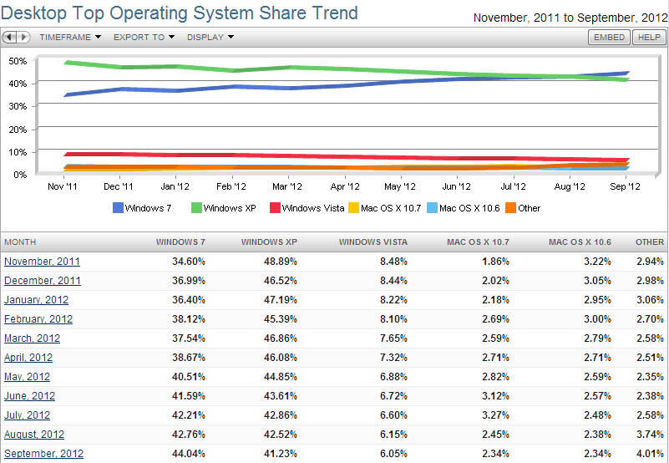Click the Windows Vista red legend swatch
The height and width of the screenshot is (463, 669).
pyautogui.click(x=275, y=208)
